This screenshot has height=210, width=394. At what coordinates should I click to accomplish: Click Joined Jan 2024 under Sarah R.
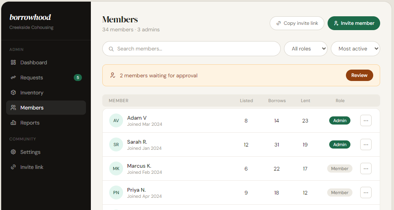click(144, 149)
